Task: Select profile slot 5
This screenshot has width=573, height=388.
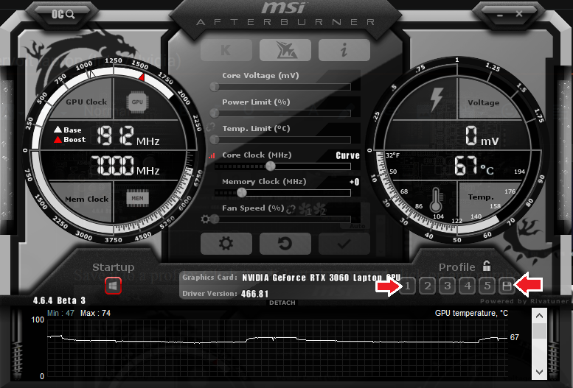Action: pyautogui.click(x=487, y=286)
